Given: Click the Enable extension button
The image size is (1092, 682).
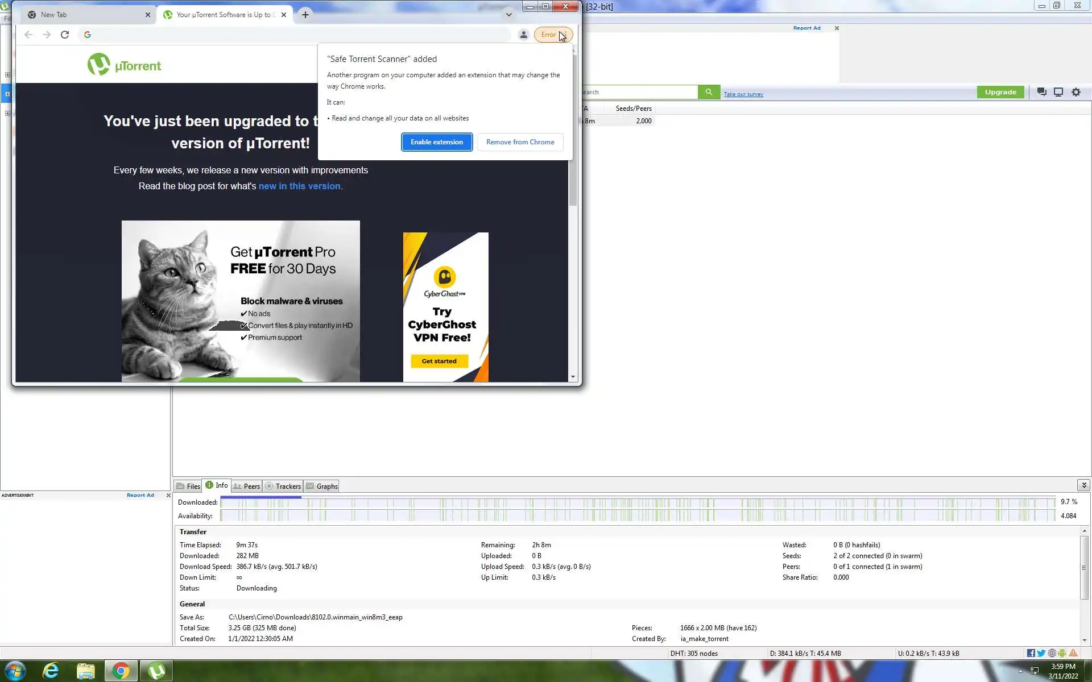Looking at the screenshot, I should click(436, 142).
